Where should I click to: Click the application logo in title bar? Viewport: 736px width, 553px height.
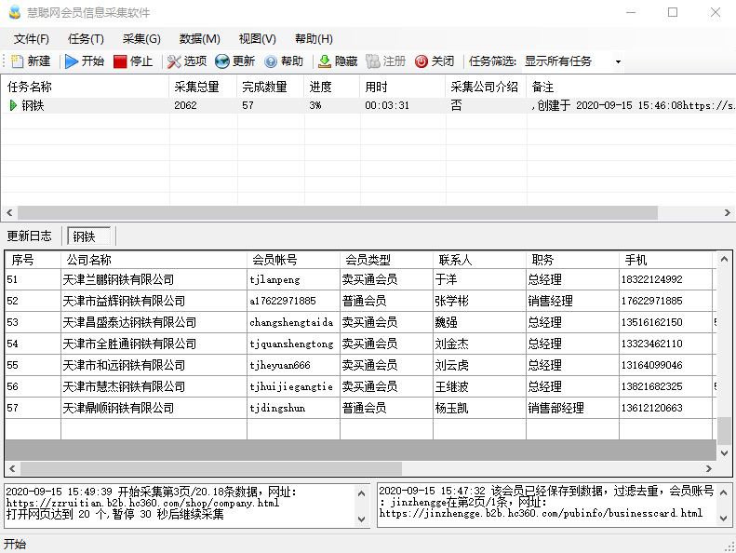pyautogui.click(x=15, y=12)
